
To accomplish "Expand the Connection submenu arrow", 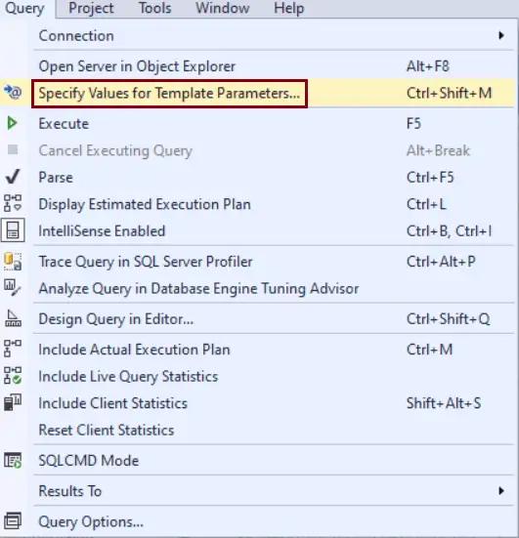I will coord(501,35).
